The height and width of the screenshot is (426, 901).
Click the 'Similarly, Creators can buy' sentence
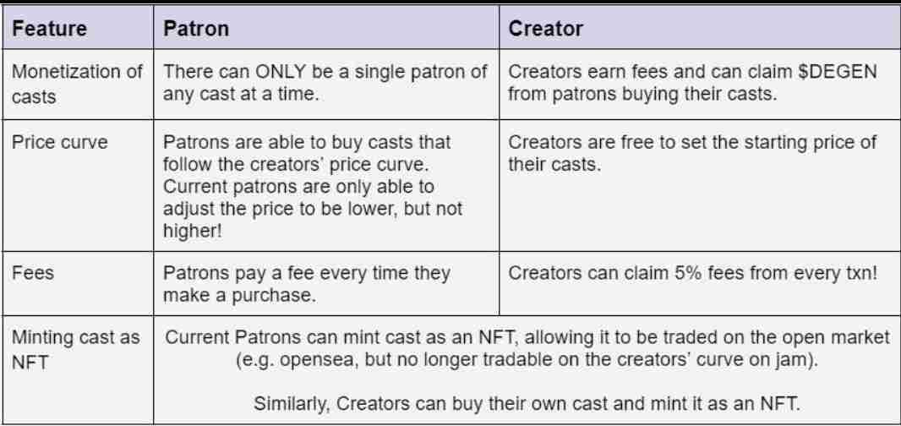coord(527,402)
